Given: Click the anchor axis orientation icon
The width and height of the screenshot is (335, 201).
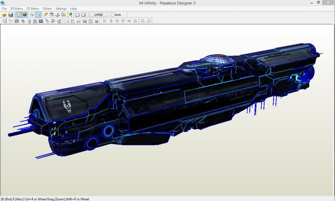Looking at the screenshot, I should click(x=58, y=14).
